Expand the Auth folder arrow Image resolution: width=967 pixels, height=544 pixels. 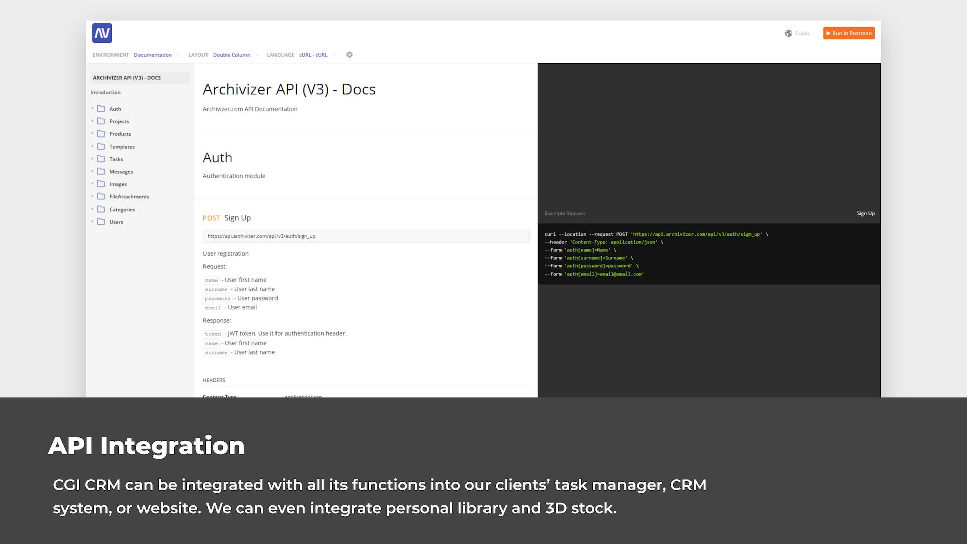click(x=93, y=108)
